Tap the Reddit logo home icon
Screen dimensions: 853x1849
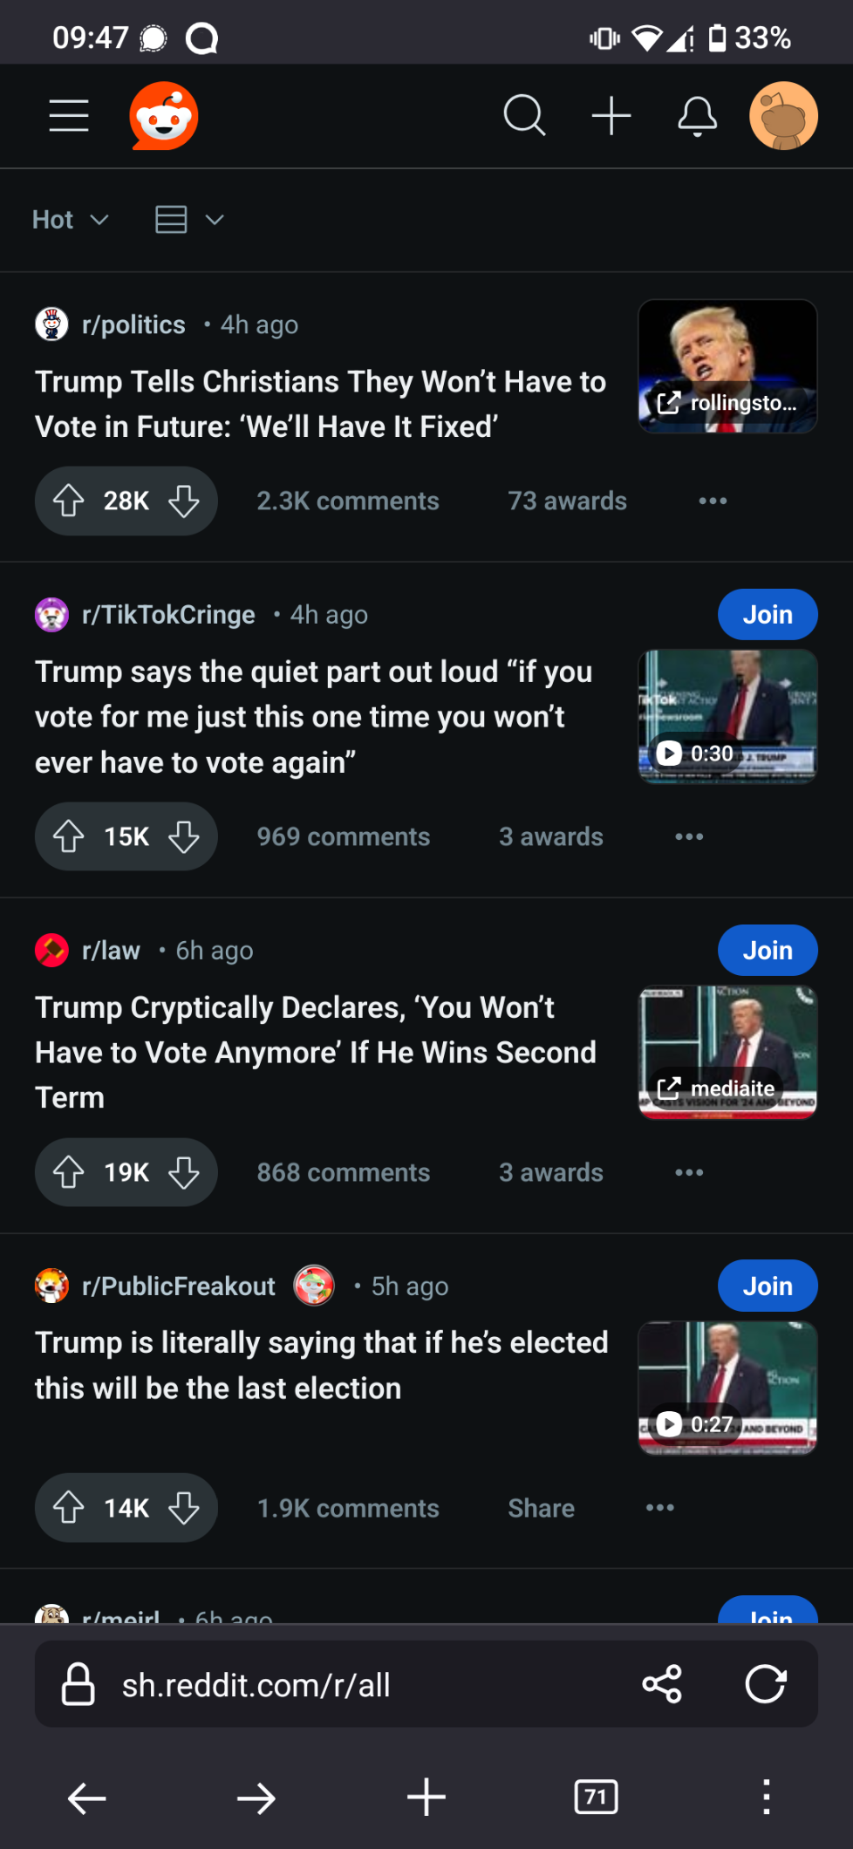click(x=164, y=116)
